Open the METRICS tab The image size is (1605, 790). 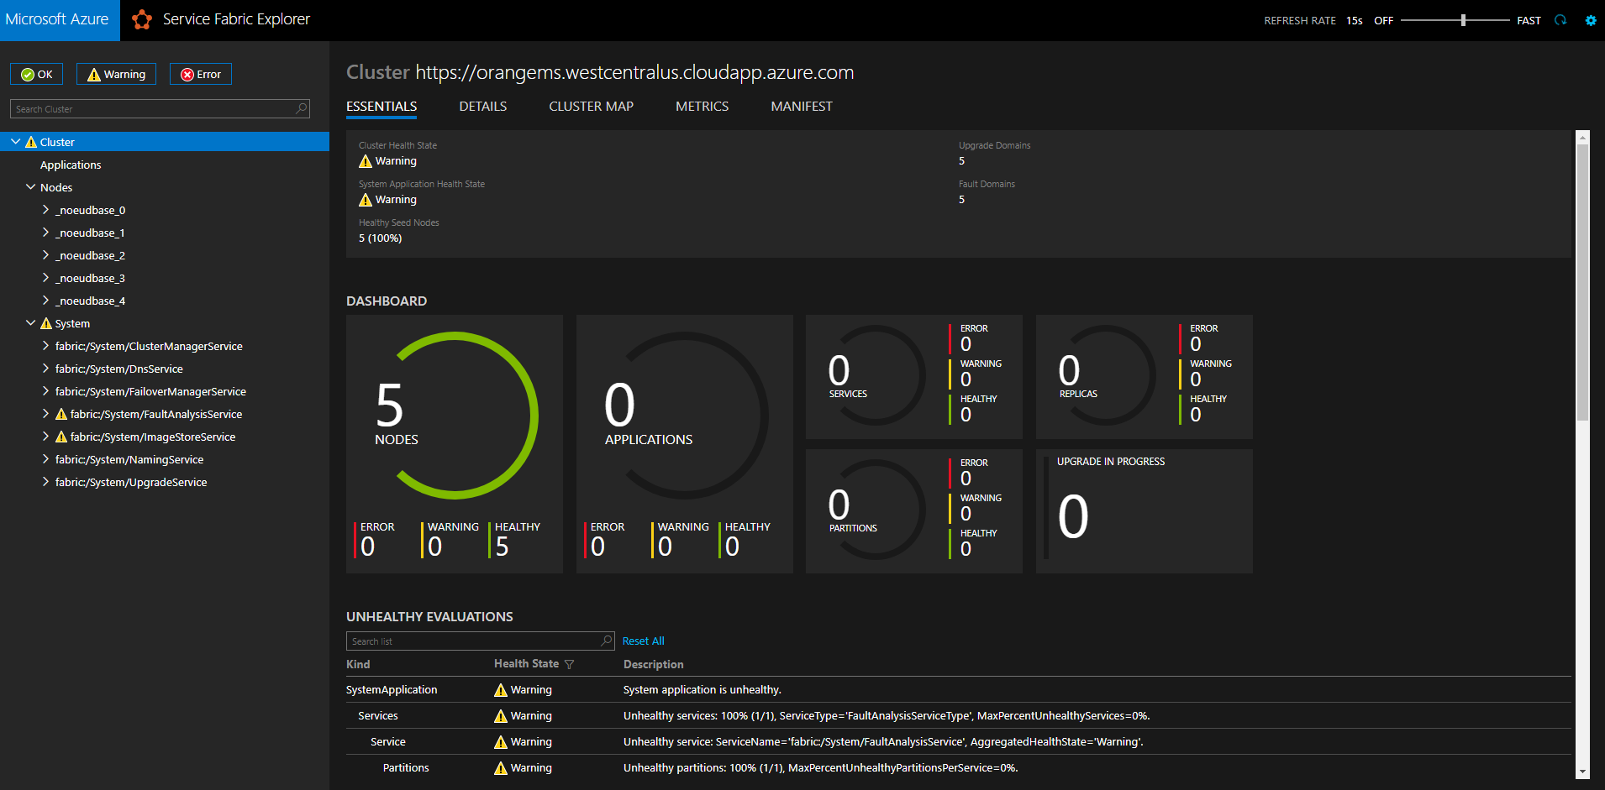pyautogui.click(x=702, y=107)
